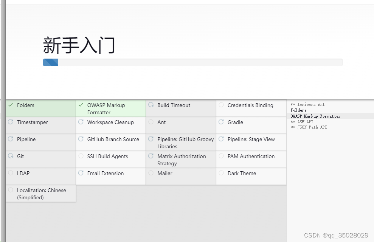Click the spinner icon beside Pipeline

click(10, 139)
